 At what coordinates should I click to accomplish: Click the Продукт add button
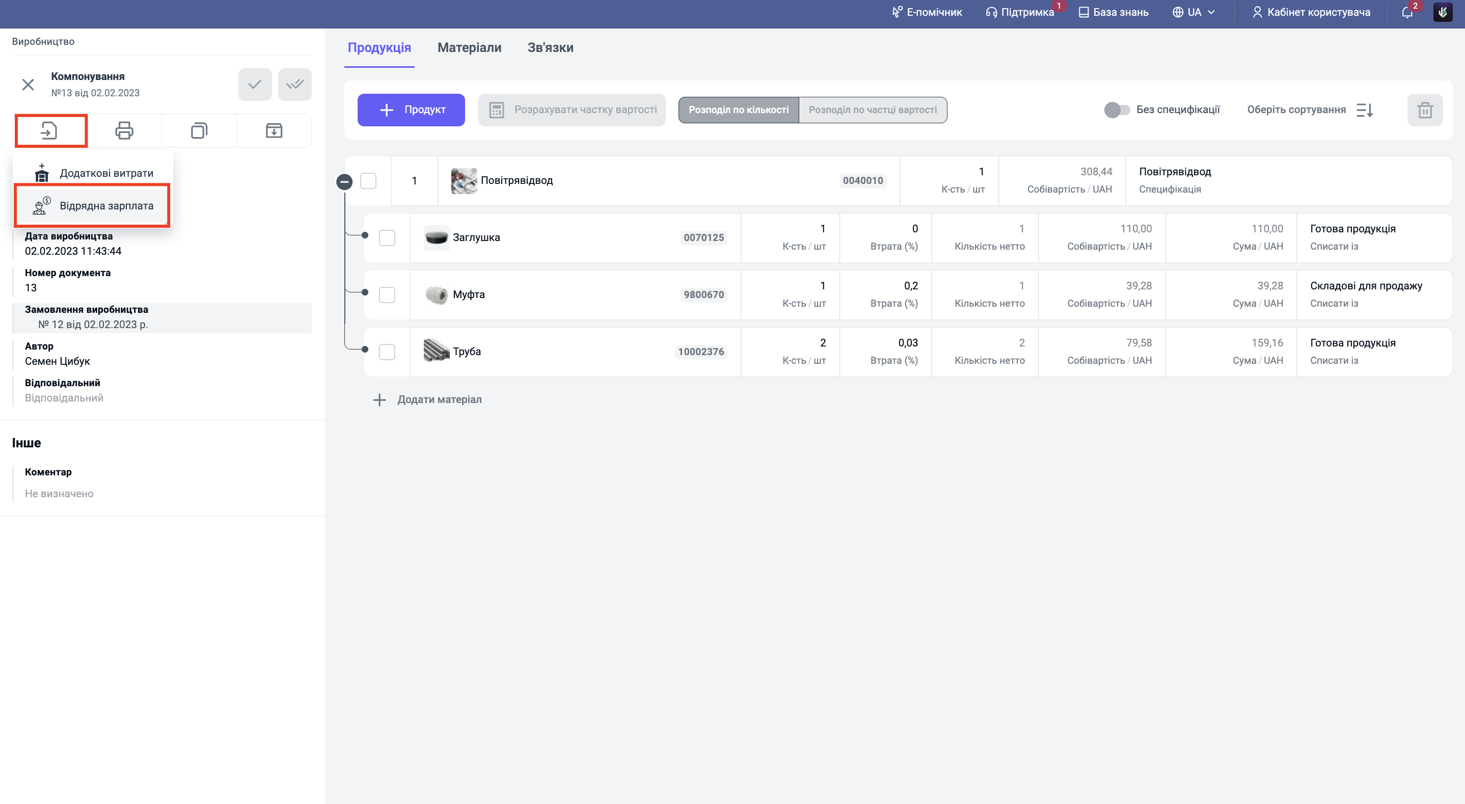coord(411,110)
